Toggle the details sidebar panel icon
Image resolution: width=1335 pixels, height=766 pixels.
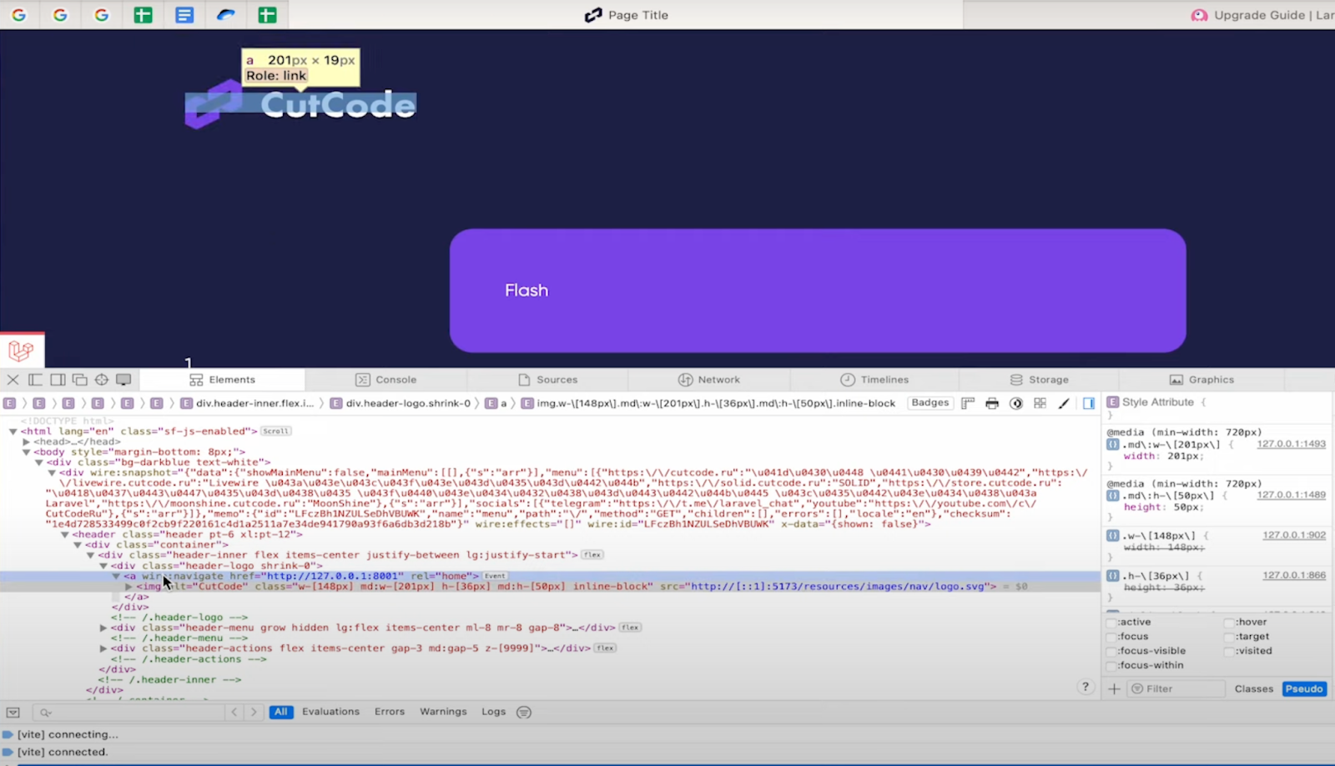[x=1089, y=403]
